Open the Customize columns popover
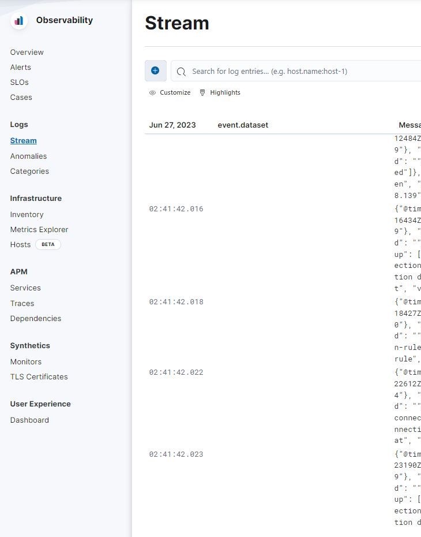421x537 pixels. tap(170, 92)
